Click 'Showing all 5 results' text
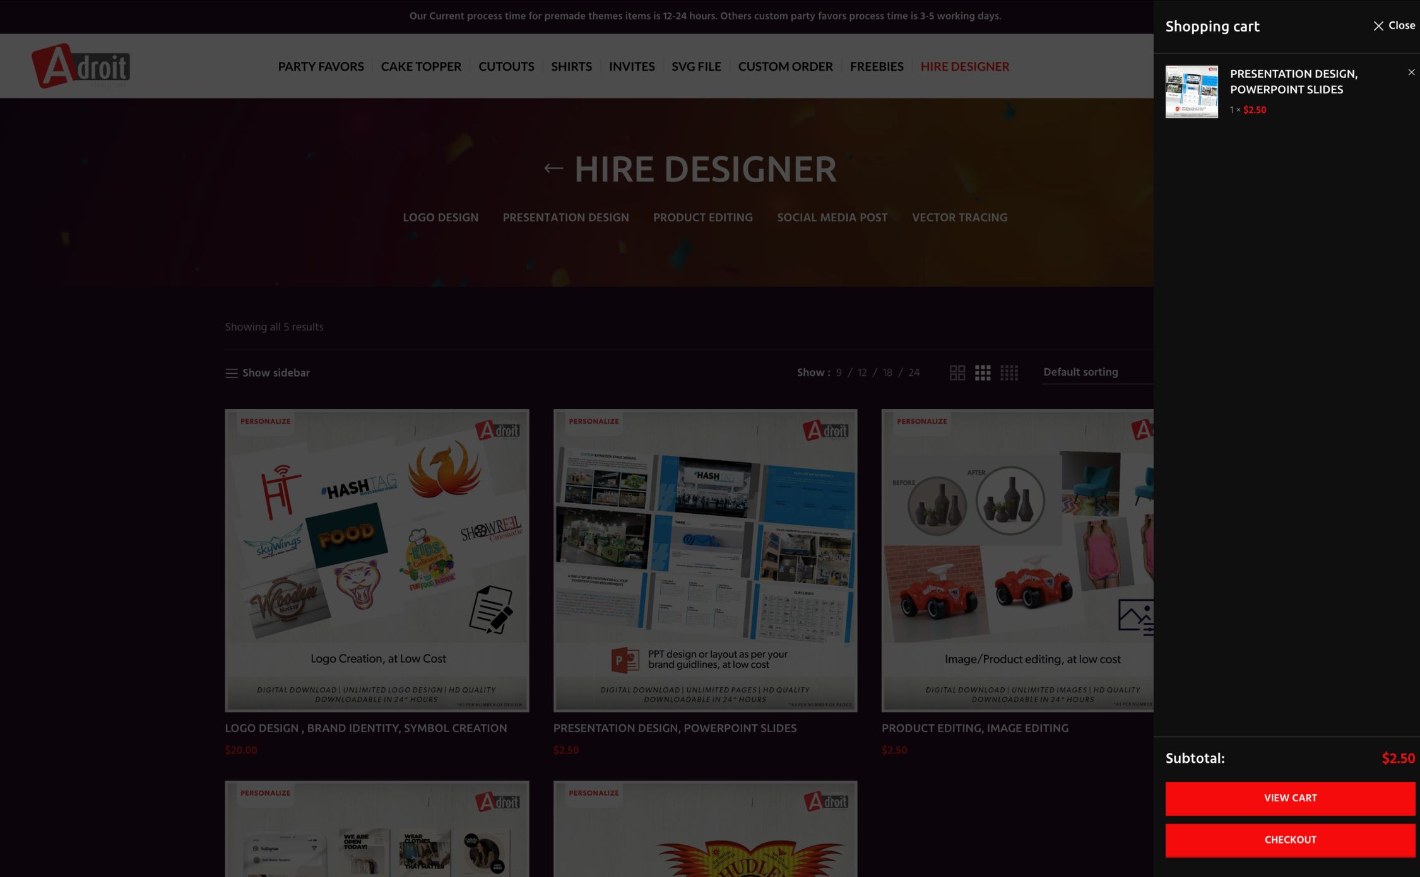The height and width of the screenshot is (877, 1420). pyautogui.click(x=274, y=327)
